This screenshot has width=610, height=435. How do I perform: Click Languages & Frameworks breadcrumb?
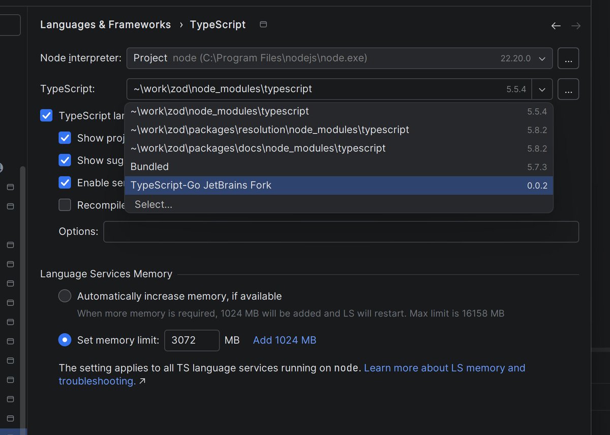coord(105,24)
